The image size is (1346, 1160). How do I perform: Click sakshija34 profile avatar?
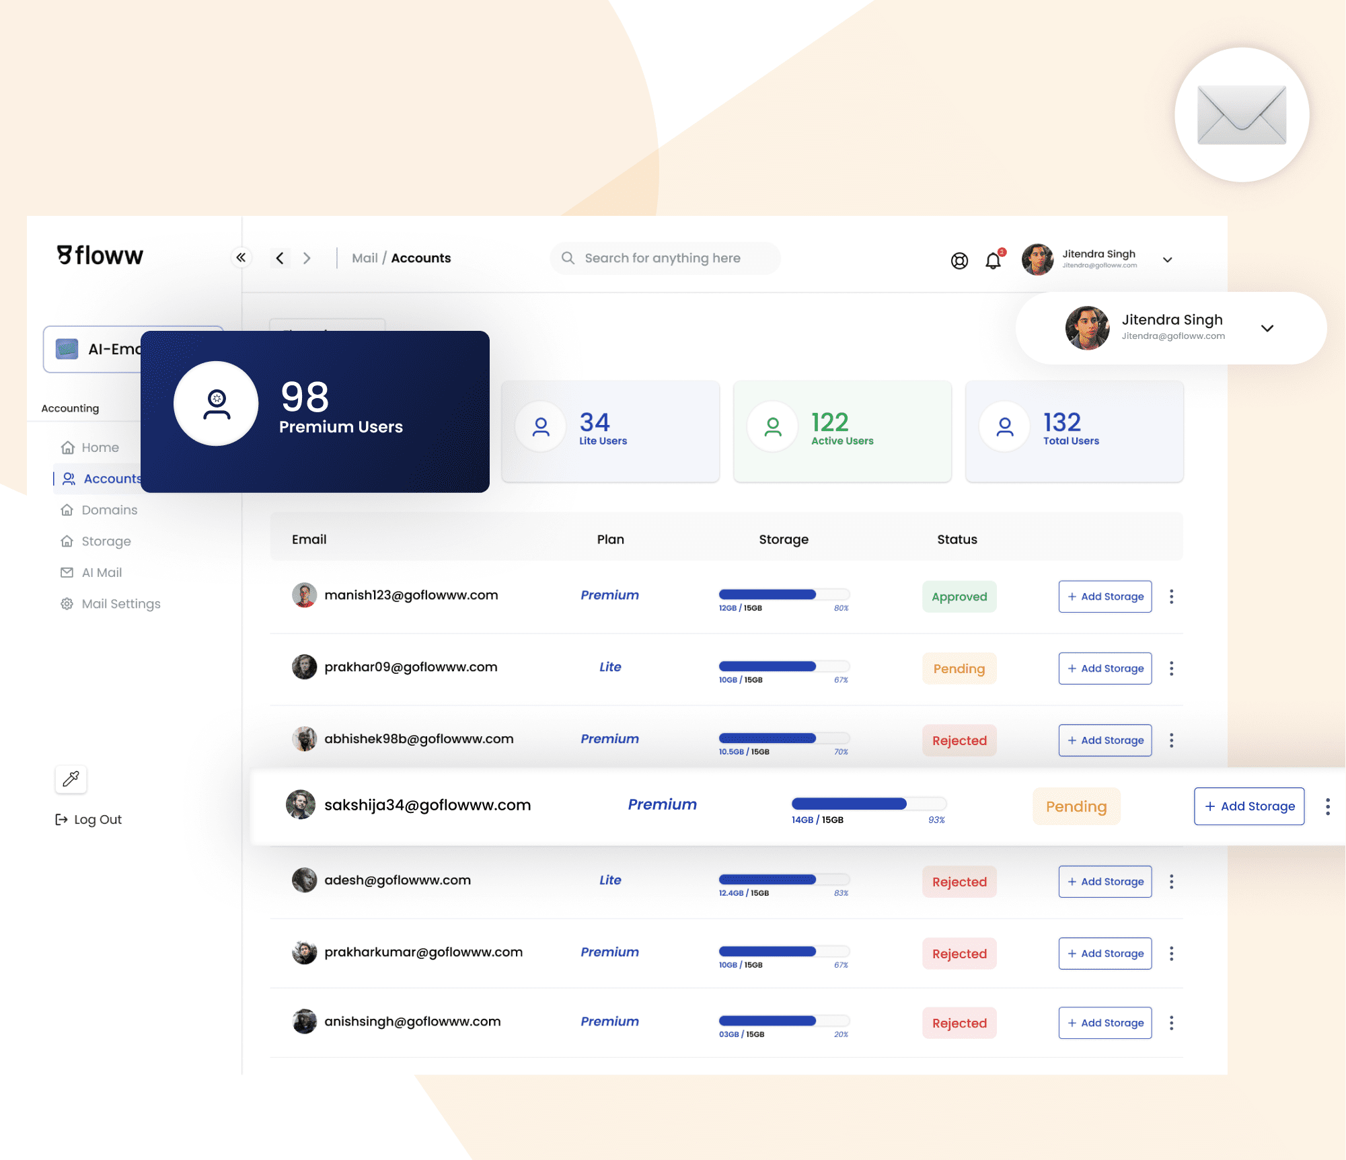click(300, 804)
